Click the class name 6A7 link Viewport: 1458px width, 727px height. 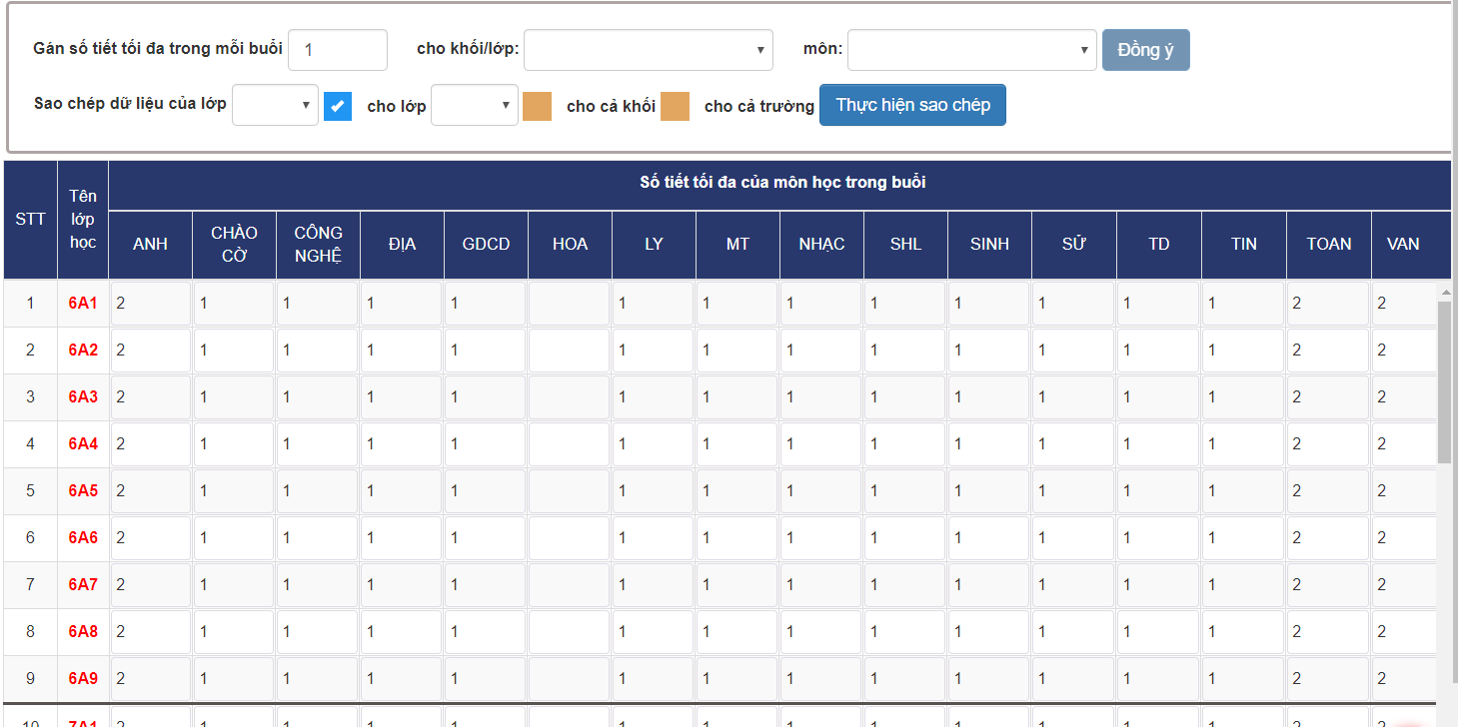83,585
